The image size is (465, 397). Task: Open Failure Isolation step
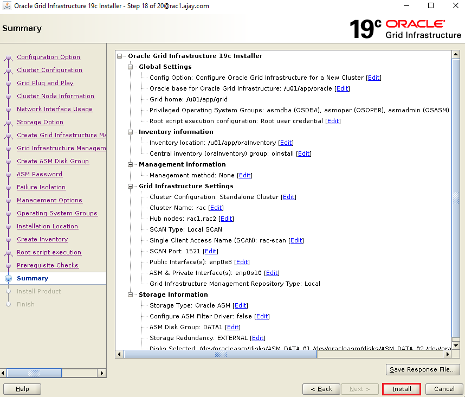coord(41,187)
